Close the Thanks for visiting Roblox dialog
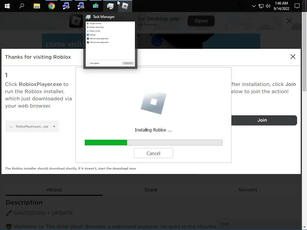The image size is (307, 230). [x=293, y=57]
